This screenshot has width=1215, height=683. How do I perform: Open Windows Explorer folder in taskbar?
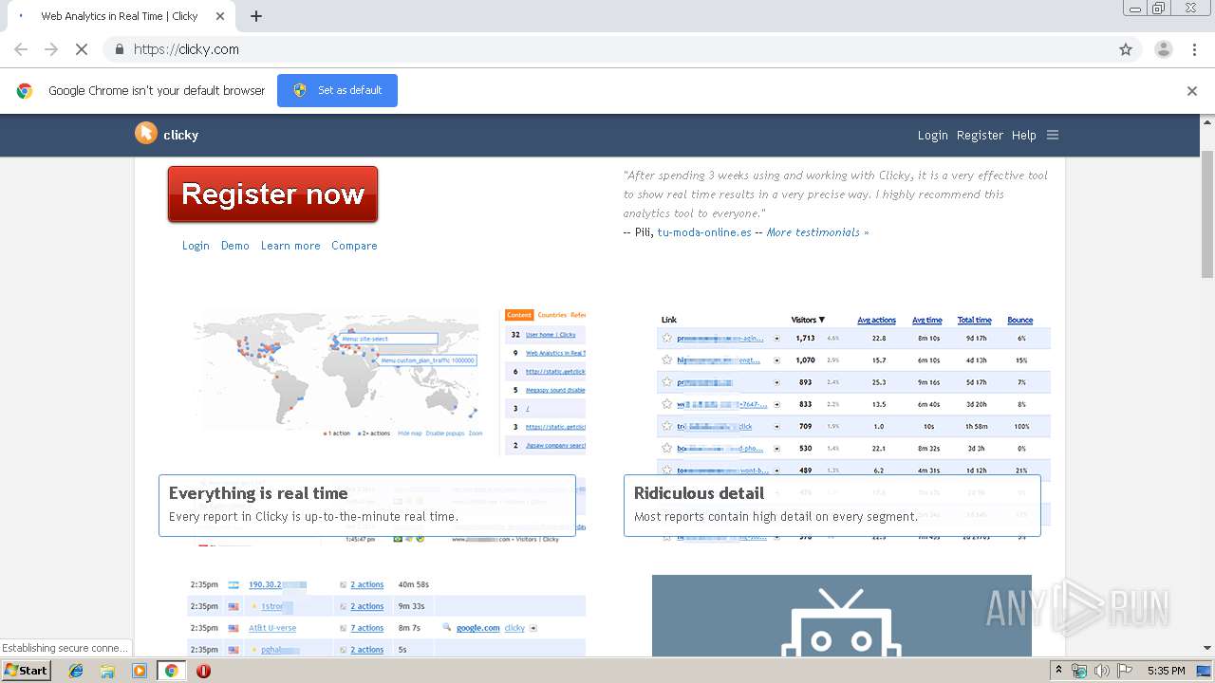(x=107, y=671)
